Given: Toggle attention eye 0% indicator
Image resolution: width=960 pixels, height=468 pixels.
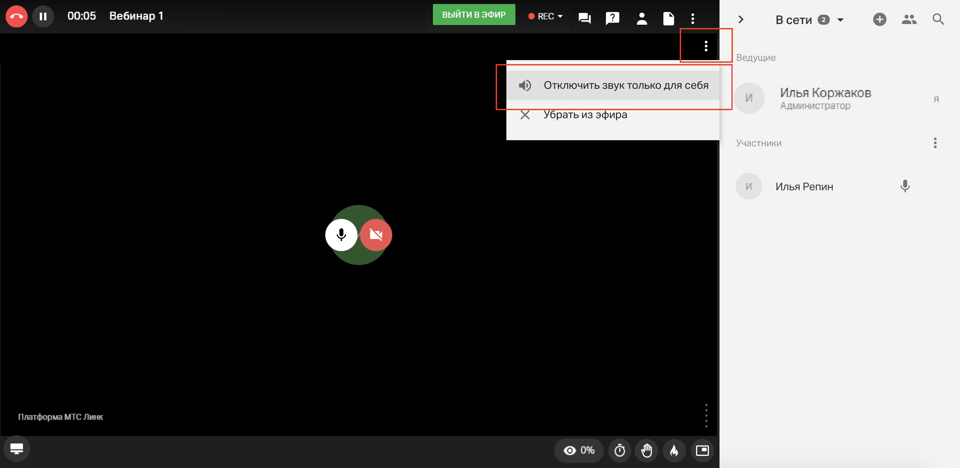Looking at the screenshot, I should (x=579, y=451).
